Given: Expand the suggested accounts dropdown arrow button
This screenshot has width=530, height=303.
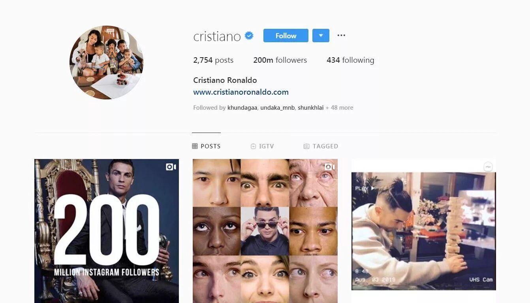Looking at the screenshot, I should (321, 36).
